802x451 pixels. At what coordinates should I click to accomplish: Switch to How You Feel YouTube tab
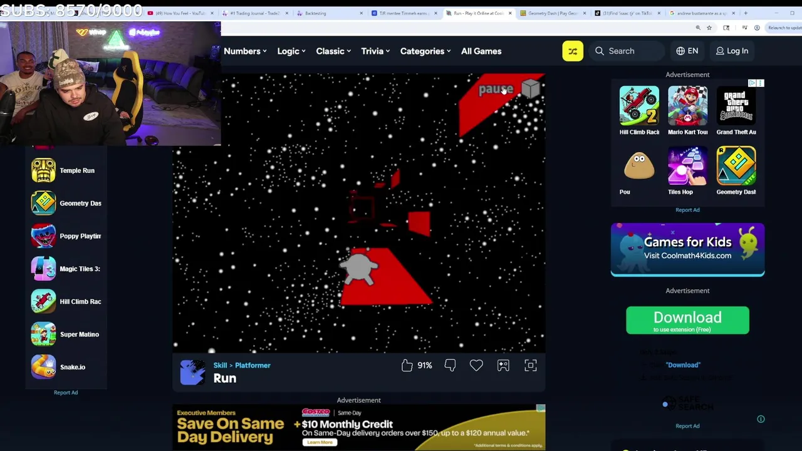coord(180,13)
